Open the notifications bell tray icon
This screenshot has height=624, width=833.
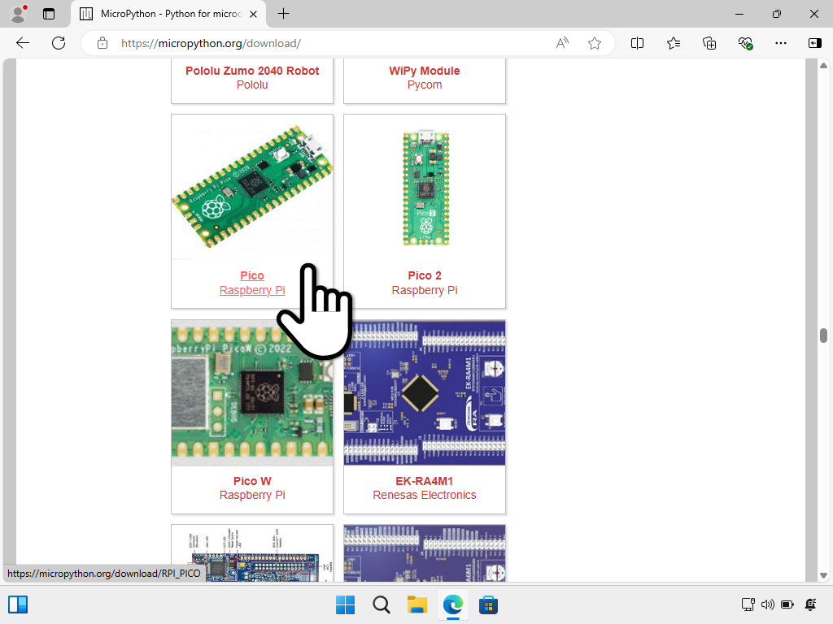pos(811,604)
